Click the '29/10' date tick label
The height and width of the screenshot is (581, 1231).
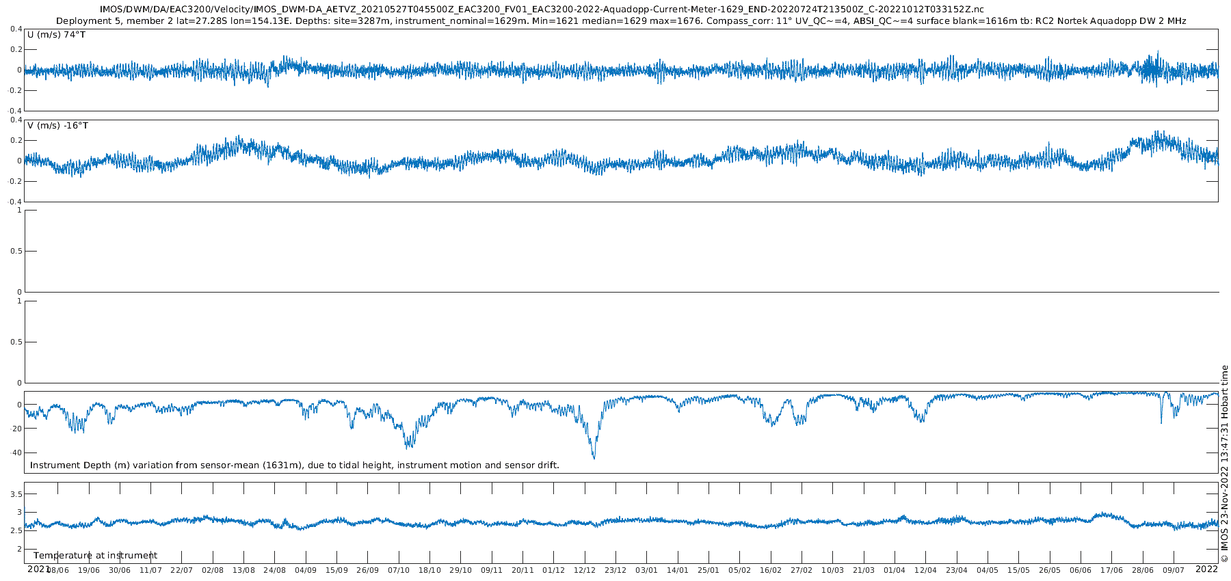(461, 570)
